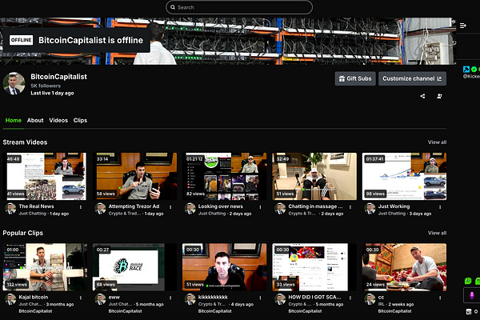Play kikkkkkkkkk clip thumbnail
The image size is (480, 320).
[x=224, y=267]
